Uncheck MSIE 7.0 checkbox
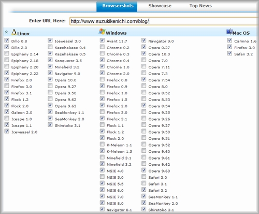This screenshot has width=259, height=214. (102, 196)
